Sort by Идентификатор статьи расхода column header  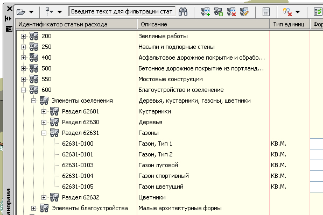[76, 24]
